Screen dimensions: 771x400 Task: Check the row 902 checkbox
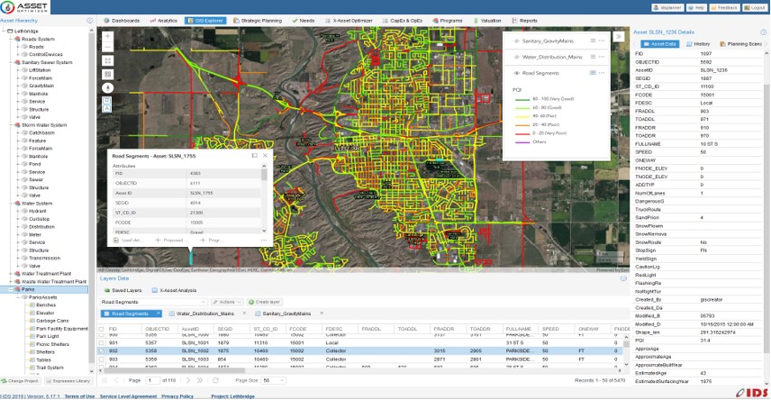[101, 351]
